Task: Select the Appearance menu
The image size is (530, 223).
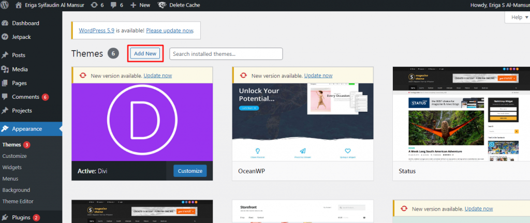Action: coord(31,129)
